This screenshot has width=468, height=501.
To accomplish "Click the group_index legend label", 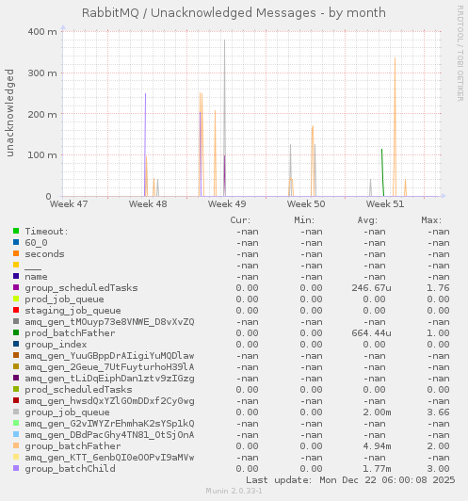I will (x=56, y=345).
